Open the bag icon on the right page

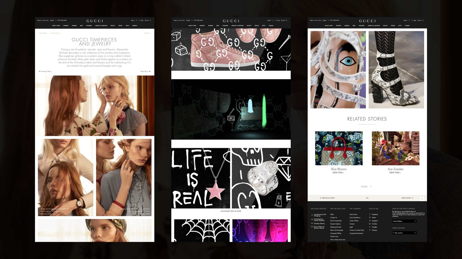coord(412,20)
